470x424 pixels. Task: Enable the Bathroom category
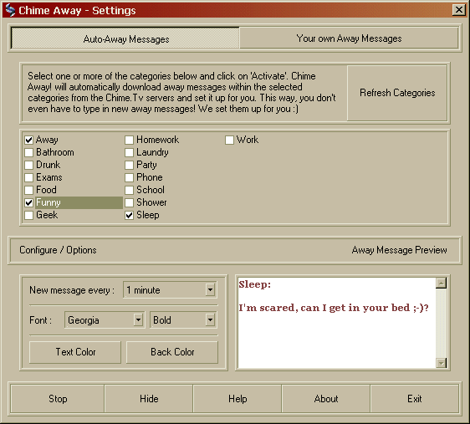pos(28,152)
